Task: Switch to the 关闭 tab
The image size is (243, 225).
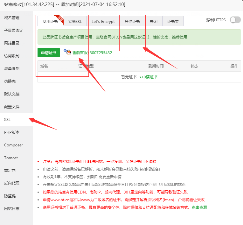Action: (x=154, y=21)
